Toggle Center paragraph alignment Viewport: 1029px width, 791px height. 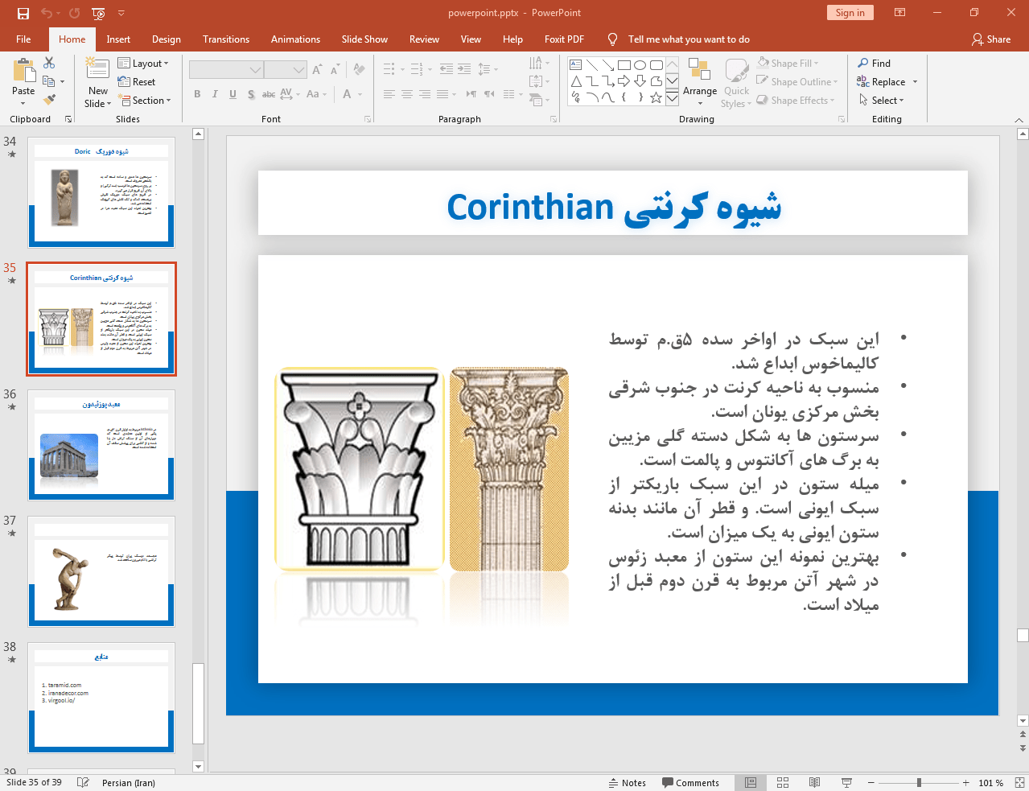point(406,94)
